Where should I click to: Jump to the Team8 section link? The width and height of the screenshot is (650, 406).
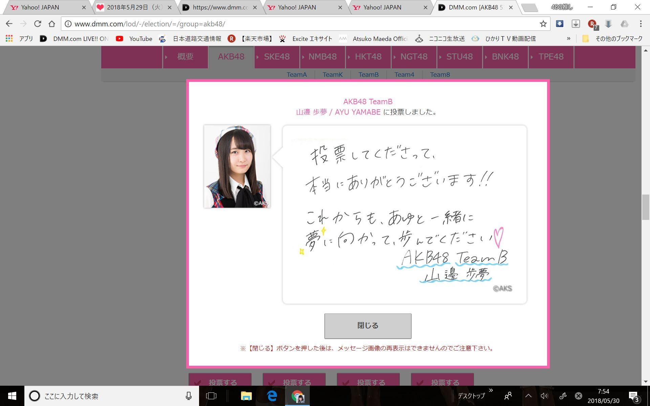(440, 74)
